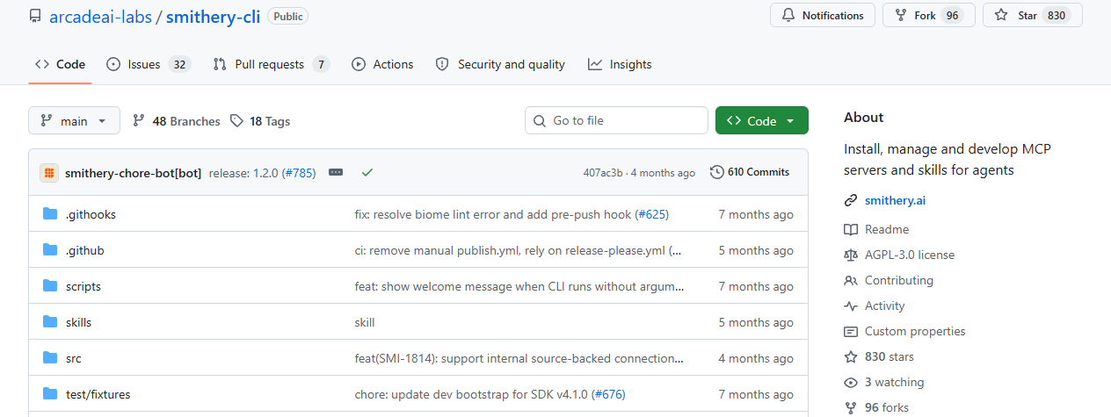Click the smithery-chore-bot avatar icon

pos(49,173)
